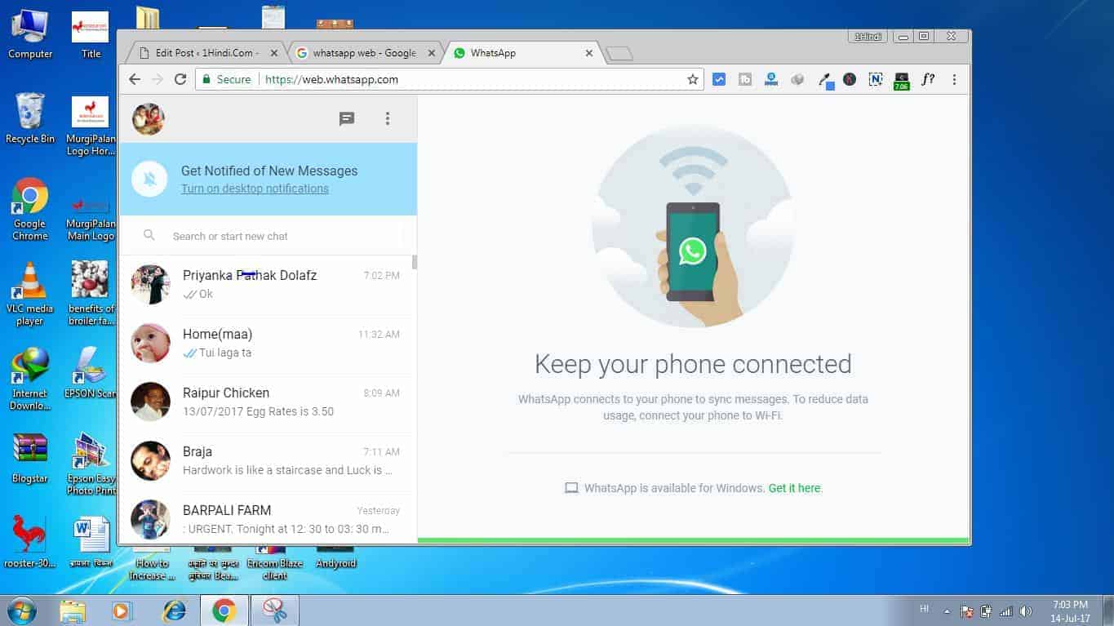Click the search magnifier icon
This screenshot has width=1114, height=626.
coord(149,235)
